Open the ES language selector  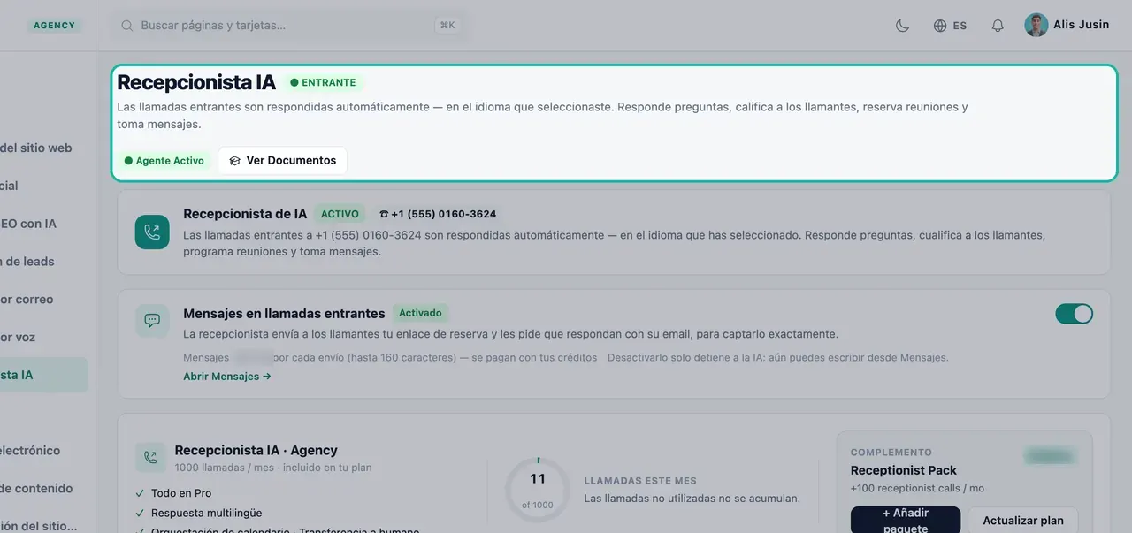(950, 26)
